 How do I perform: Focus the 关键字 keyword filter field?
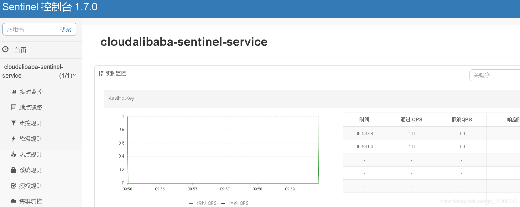coord(495,75)
